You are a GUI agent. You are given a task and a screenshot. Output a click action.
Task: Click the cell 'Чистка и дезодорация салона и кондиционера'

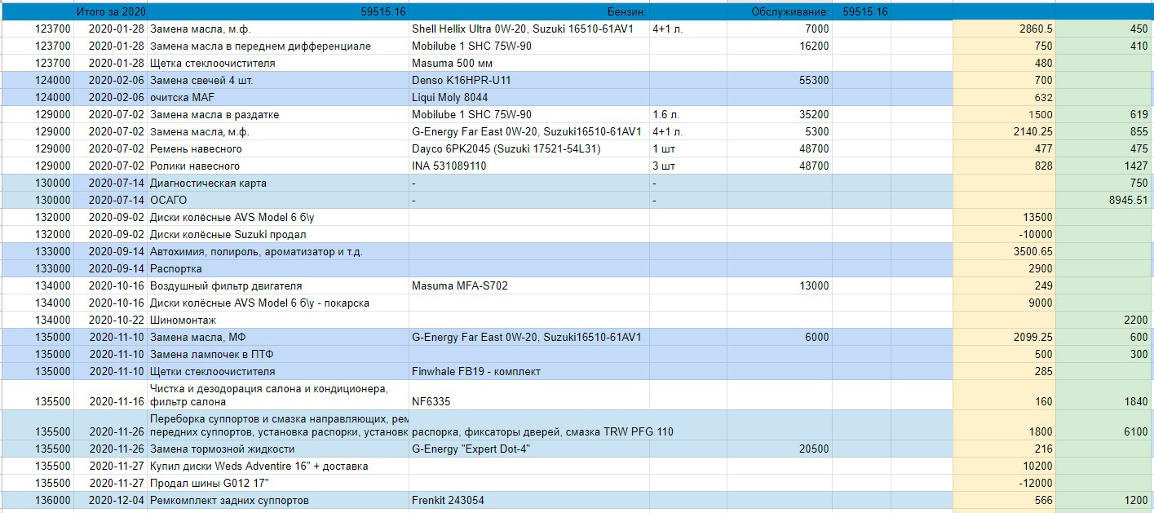(x=278, y=395)
